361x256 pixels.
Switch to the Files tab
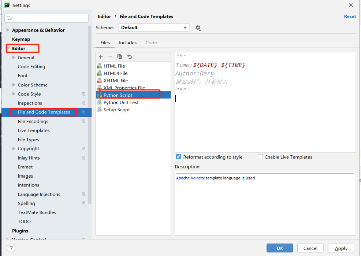[105, 42]
